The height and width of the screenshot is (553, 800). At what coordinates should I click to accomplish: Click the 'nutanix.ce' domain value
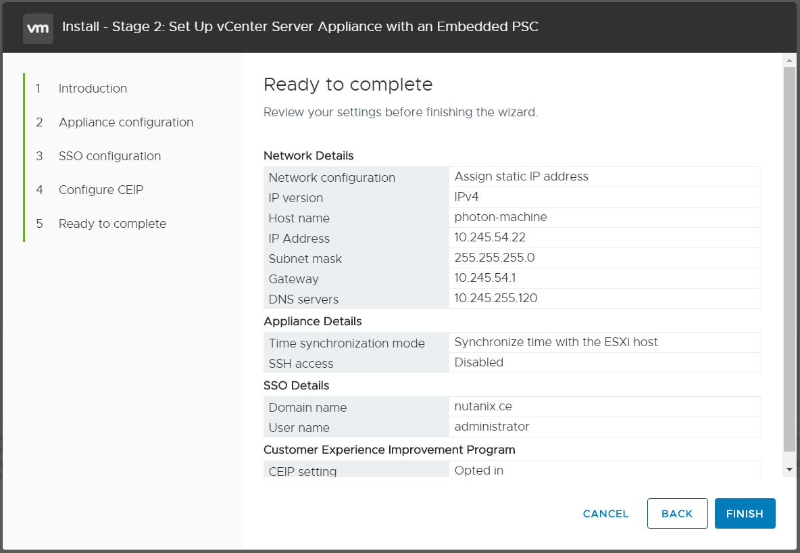tap(483, 406)
